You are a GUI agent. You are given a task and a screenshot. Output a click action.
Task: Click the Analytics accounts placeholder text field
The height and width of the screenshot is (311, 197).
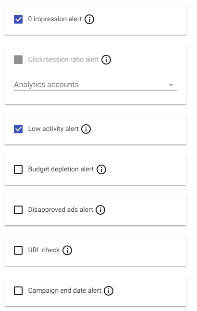95,85
